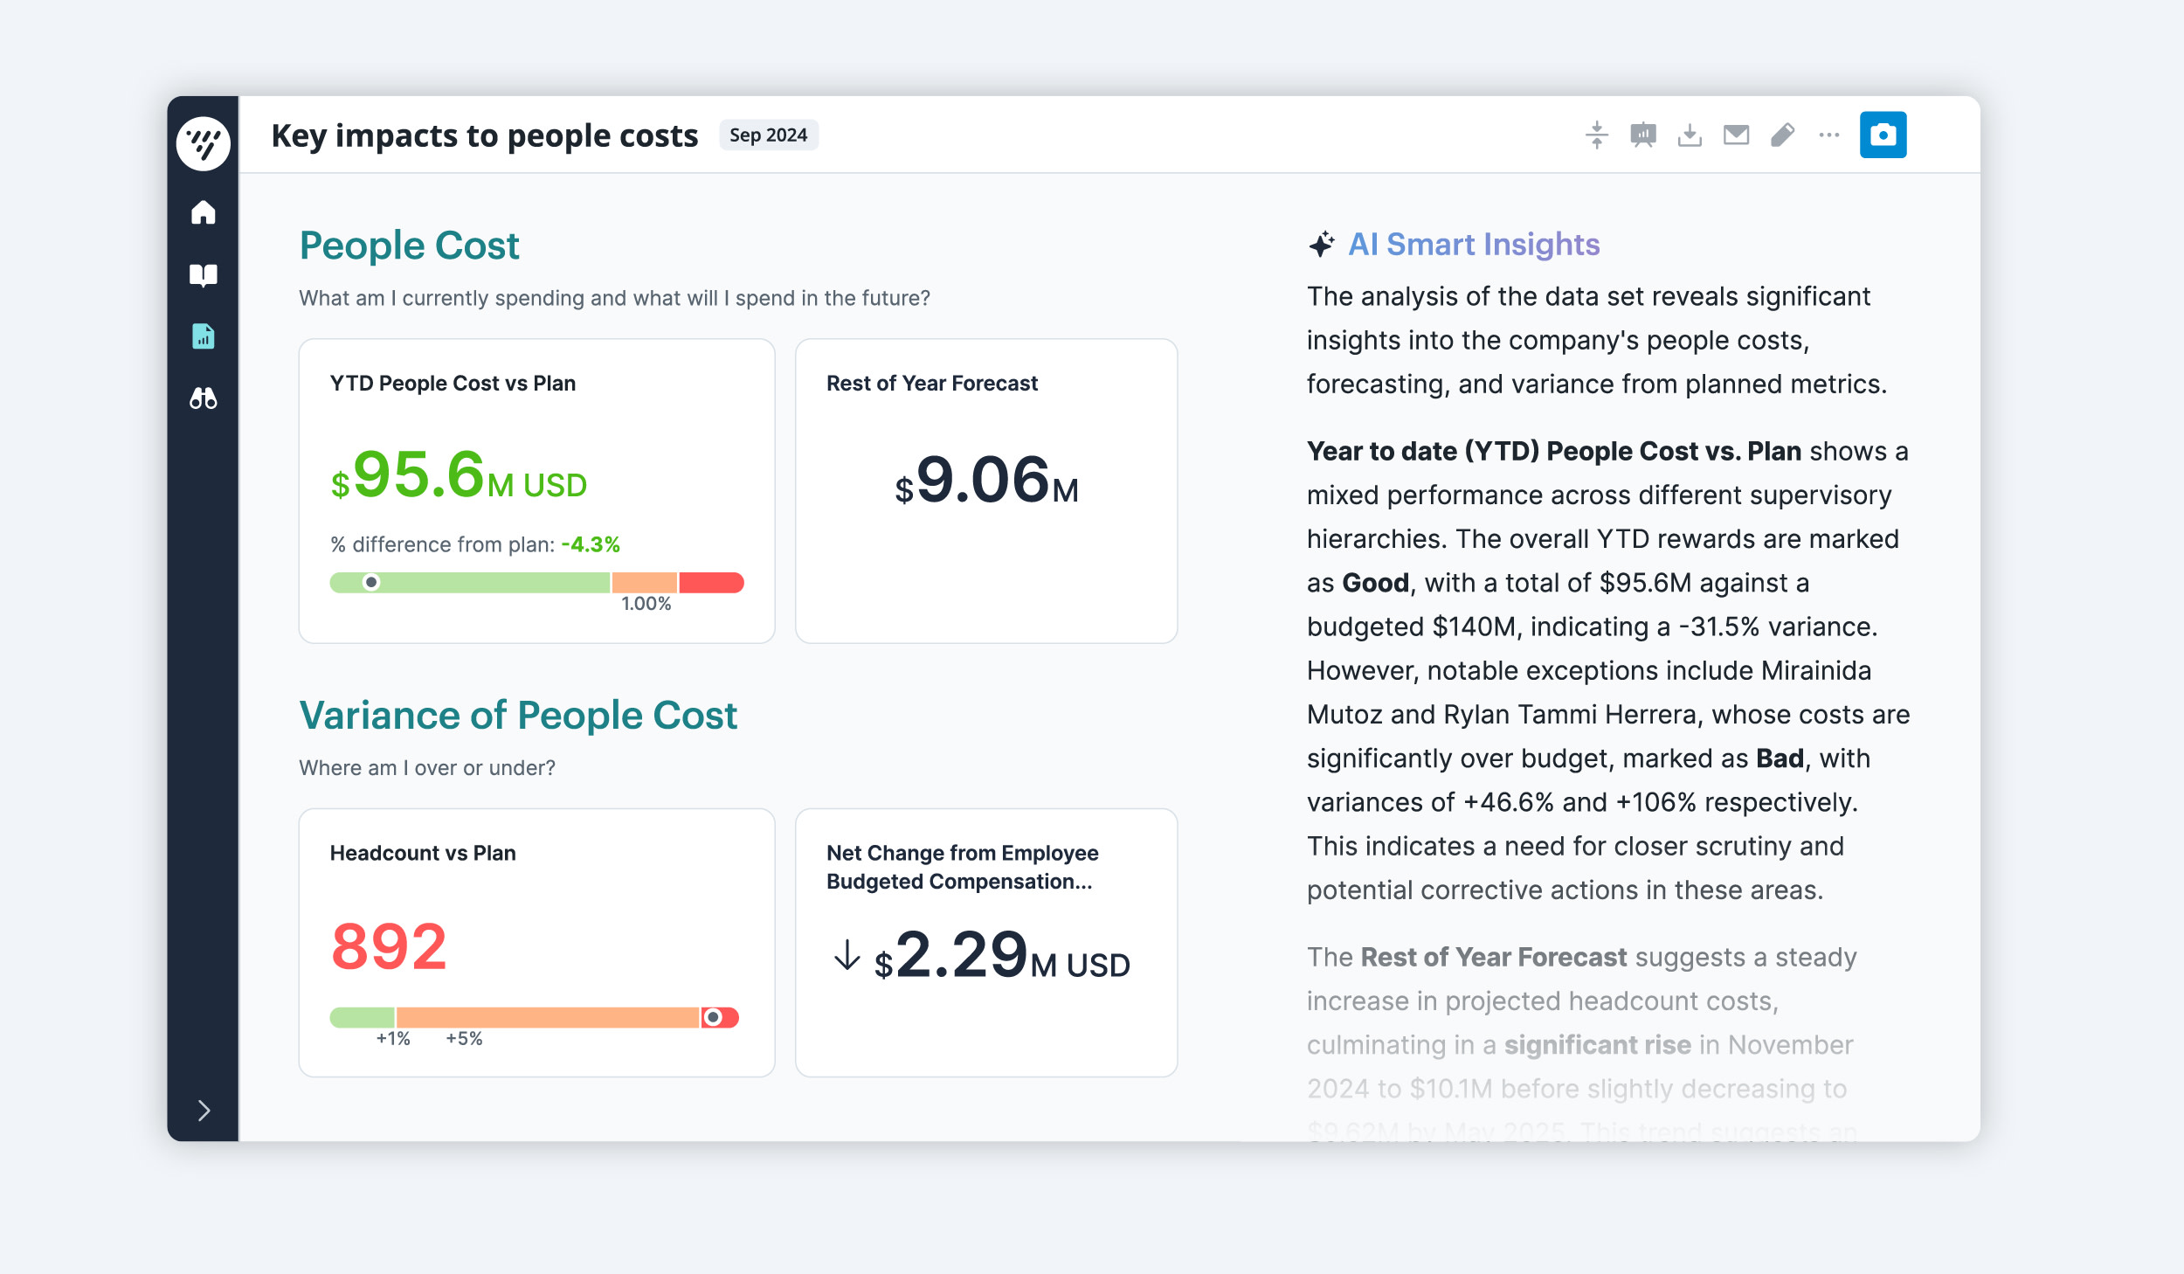
Task: Open the binoculars explore icon
Action: point(204,398)
